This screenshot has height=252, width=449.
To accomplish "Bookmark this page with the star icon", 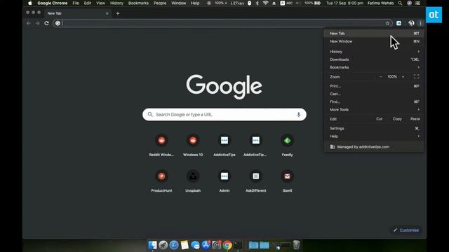I will (387, 23).
